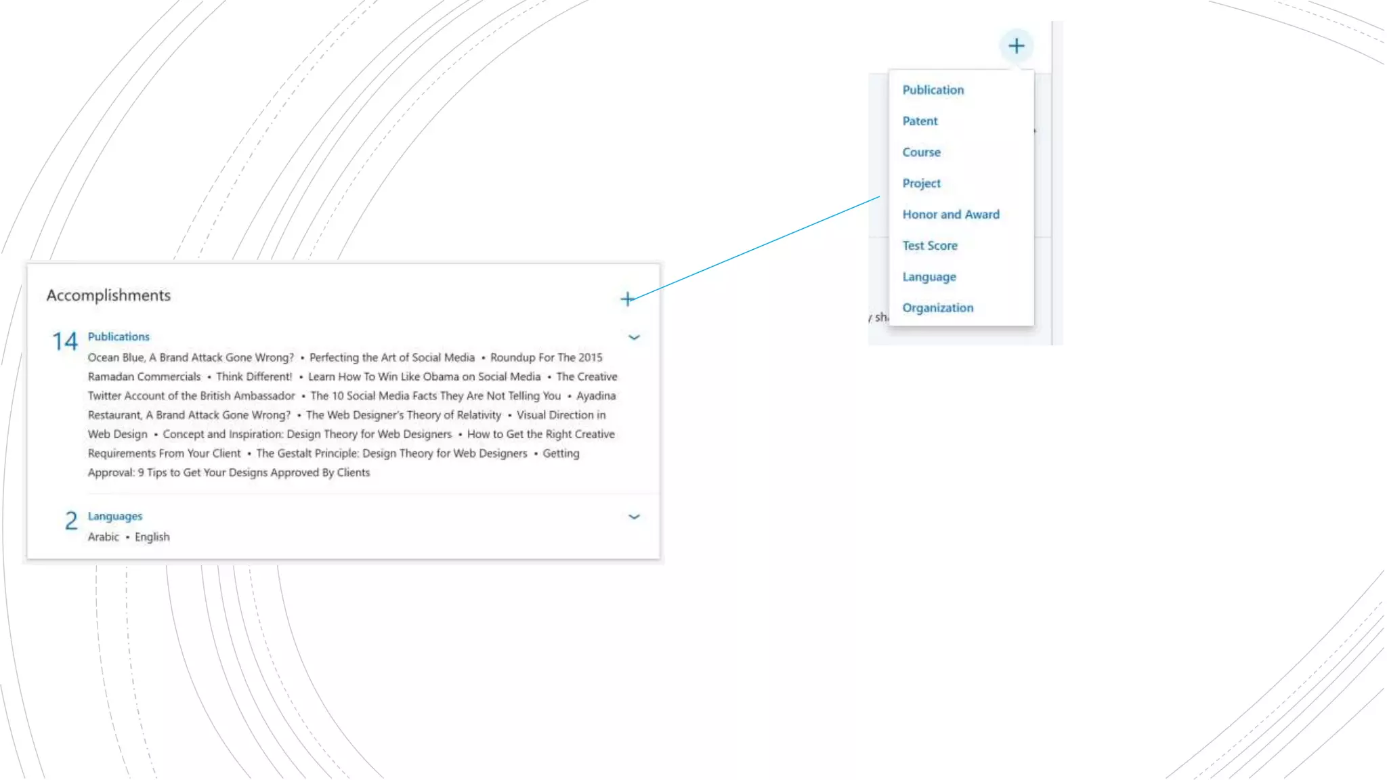This screenshot has width=1387, height=780.
Task: Click the circular plus button above dropdown menu
Action: click(x=1016, y=46)
